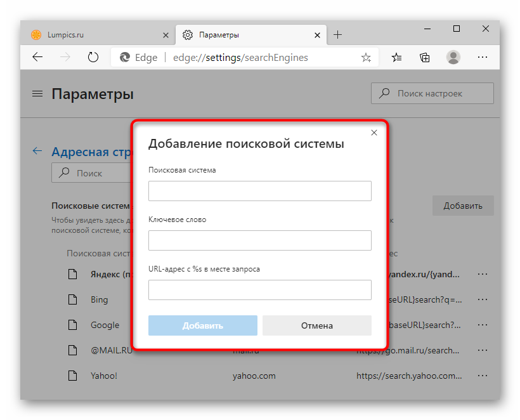The width and height of the screenshot is (520, 420).
Task: Click the Яндекс page icon
Action: pos(73,274)
